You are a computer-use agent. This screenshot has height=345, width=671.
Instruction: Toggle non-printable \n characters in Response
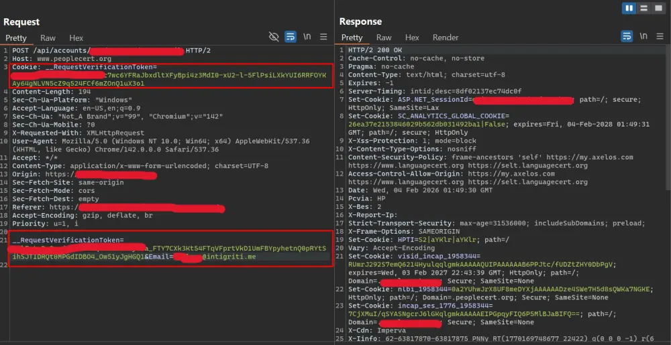pyautogui.click(x=643, y=36)
